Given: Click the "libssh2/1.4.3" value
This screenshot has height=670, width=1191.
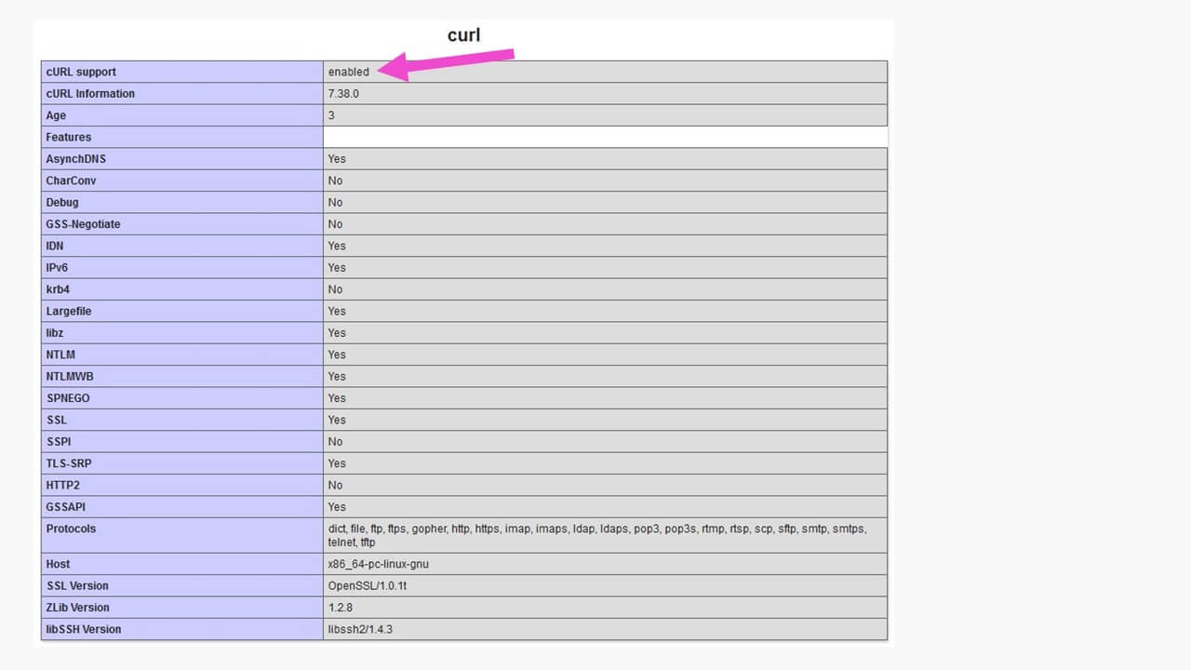Looking at the screenshot, I should click(x=360, y=629).
